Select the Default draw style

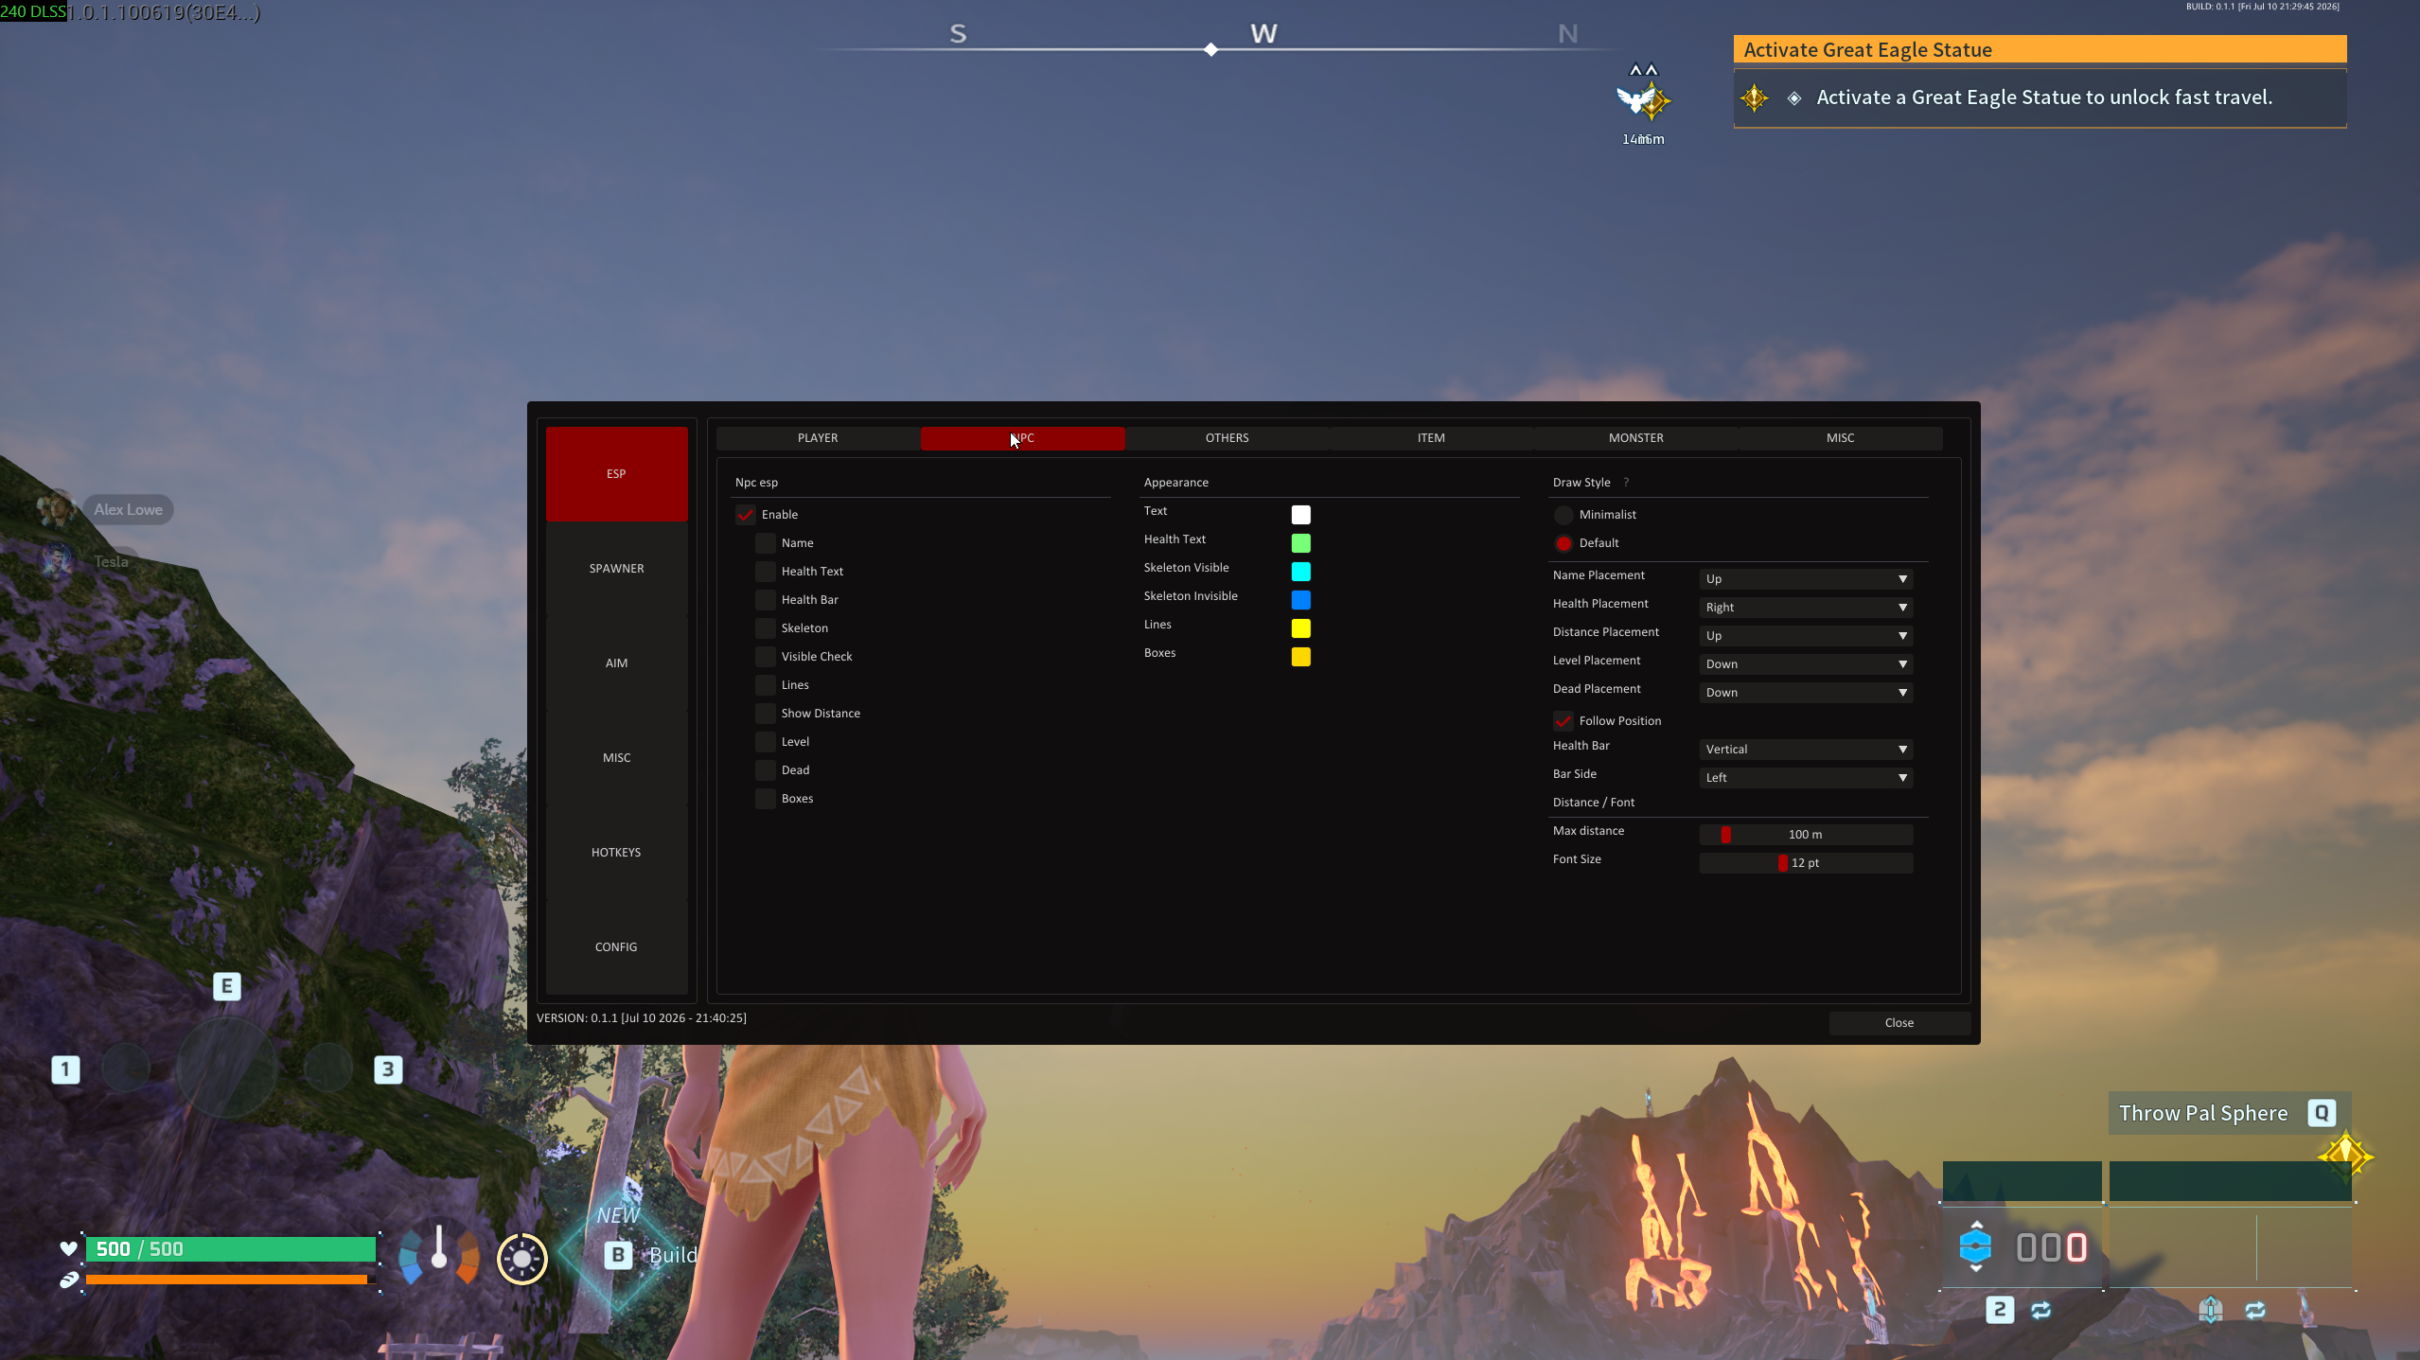click(x=1563, y=543)
